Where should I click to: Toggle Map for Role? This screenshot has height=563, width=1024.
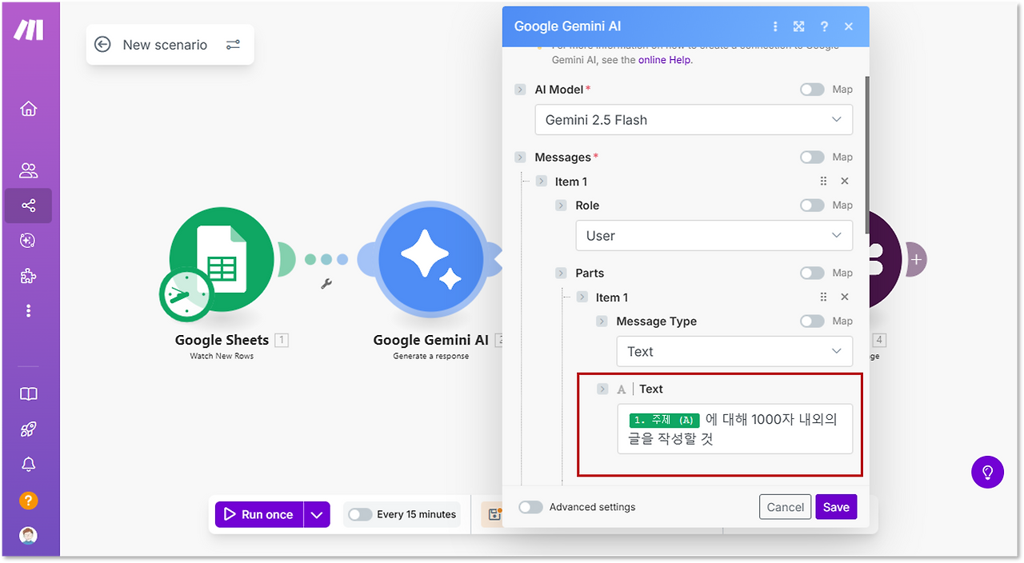tap(812, 206)
